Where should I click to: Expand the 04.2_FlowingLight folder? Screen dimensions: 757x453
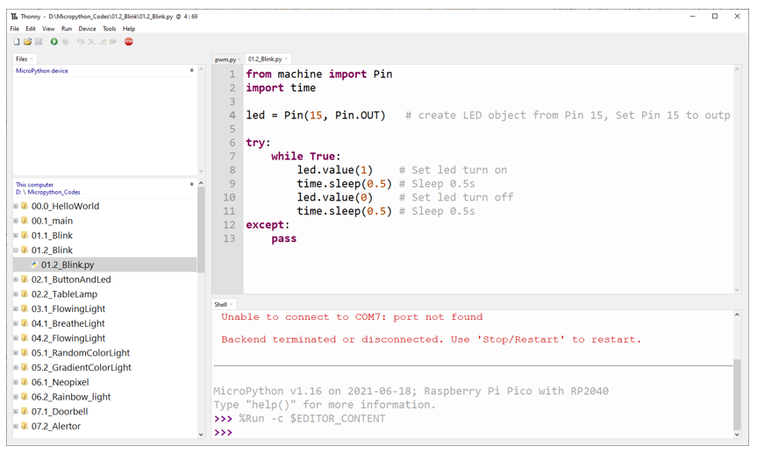tap(16, 338)
